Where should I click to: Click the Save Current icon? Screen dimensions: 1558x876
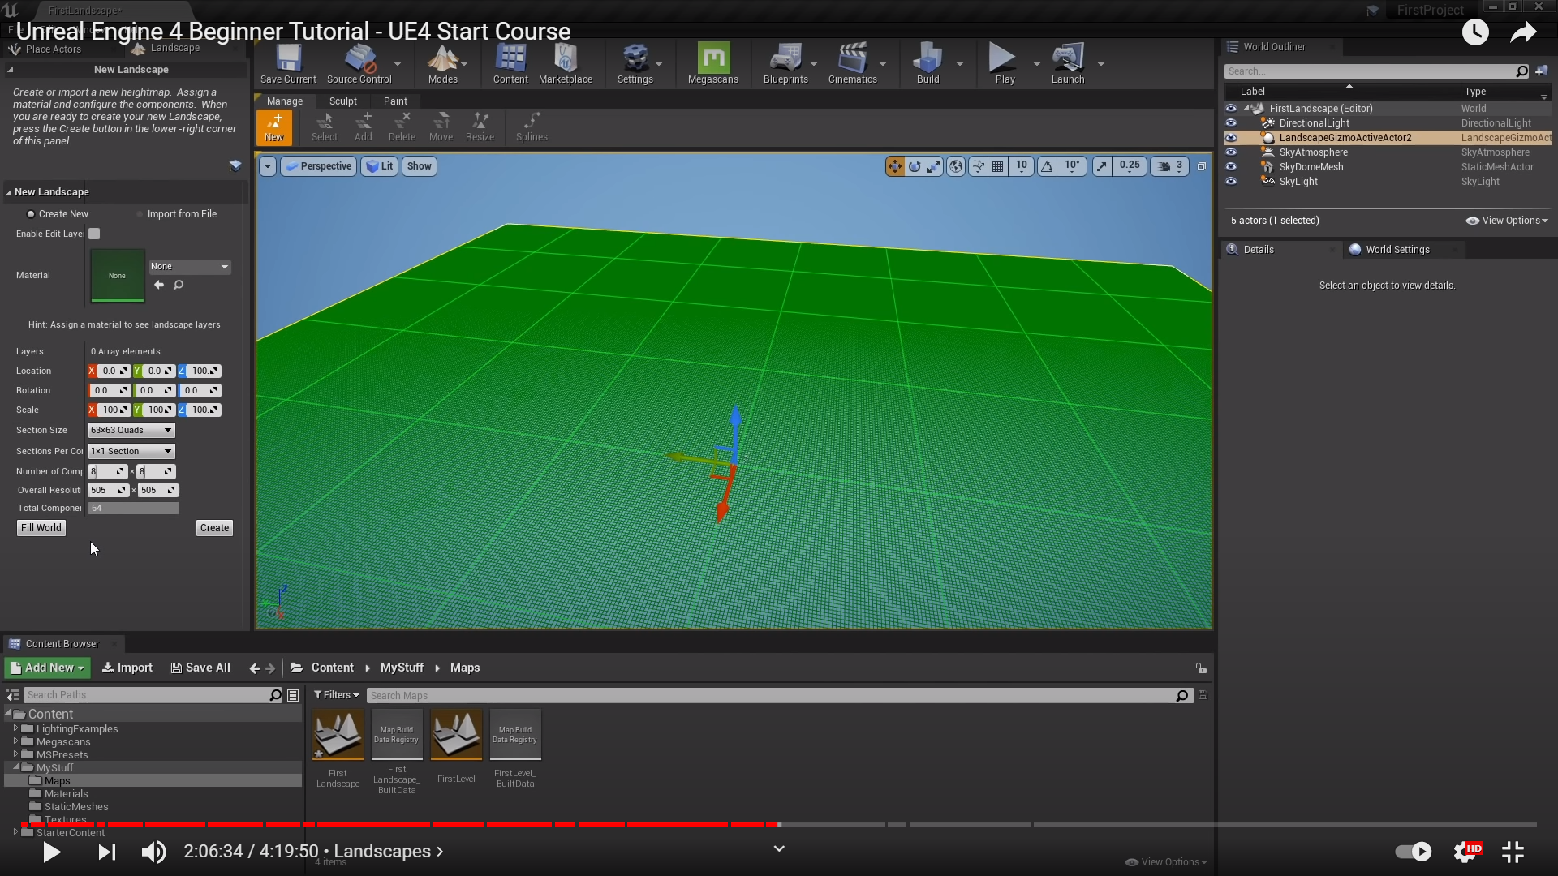click(288, 63)
